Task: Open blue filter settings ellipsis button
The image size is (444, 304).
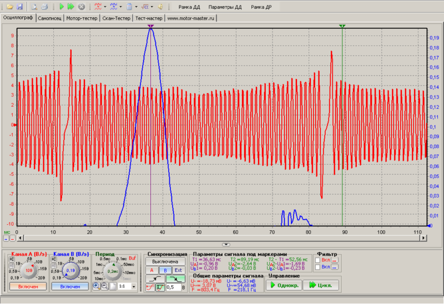Action: coord(335,267)
